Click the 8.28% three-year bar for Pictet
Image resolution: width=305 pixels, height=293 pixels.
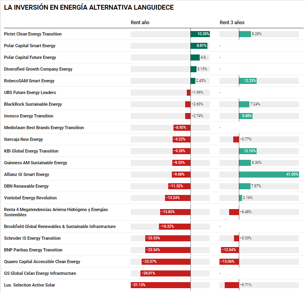click(x=245, y=34)
